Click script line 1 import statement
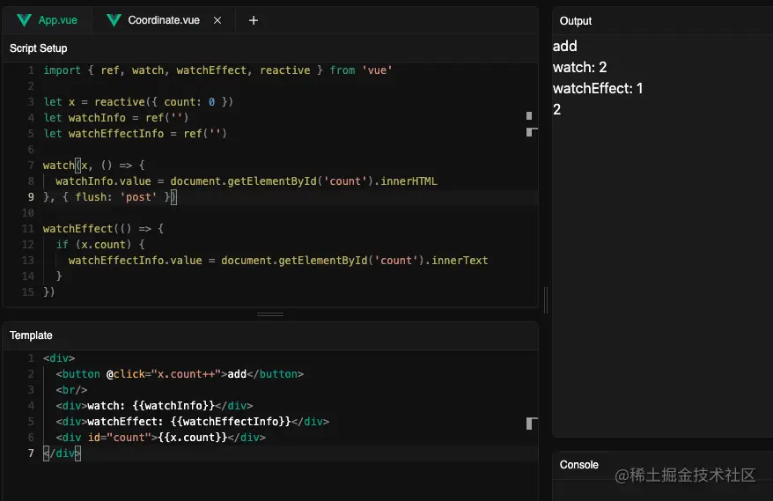The width and height of the screenshot is (773, 501). pyautogui.click(x=217, y=70)
